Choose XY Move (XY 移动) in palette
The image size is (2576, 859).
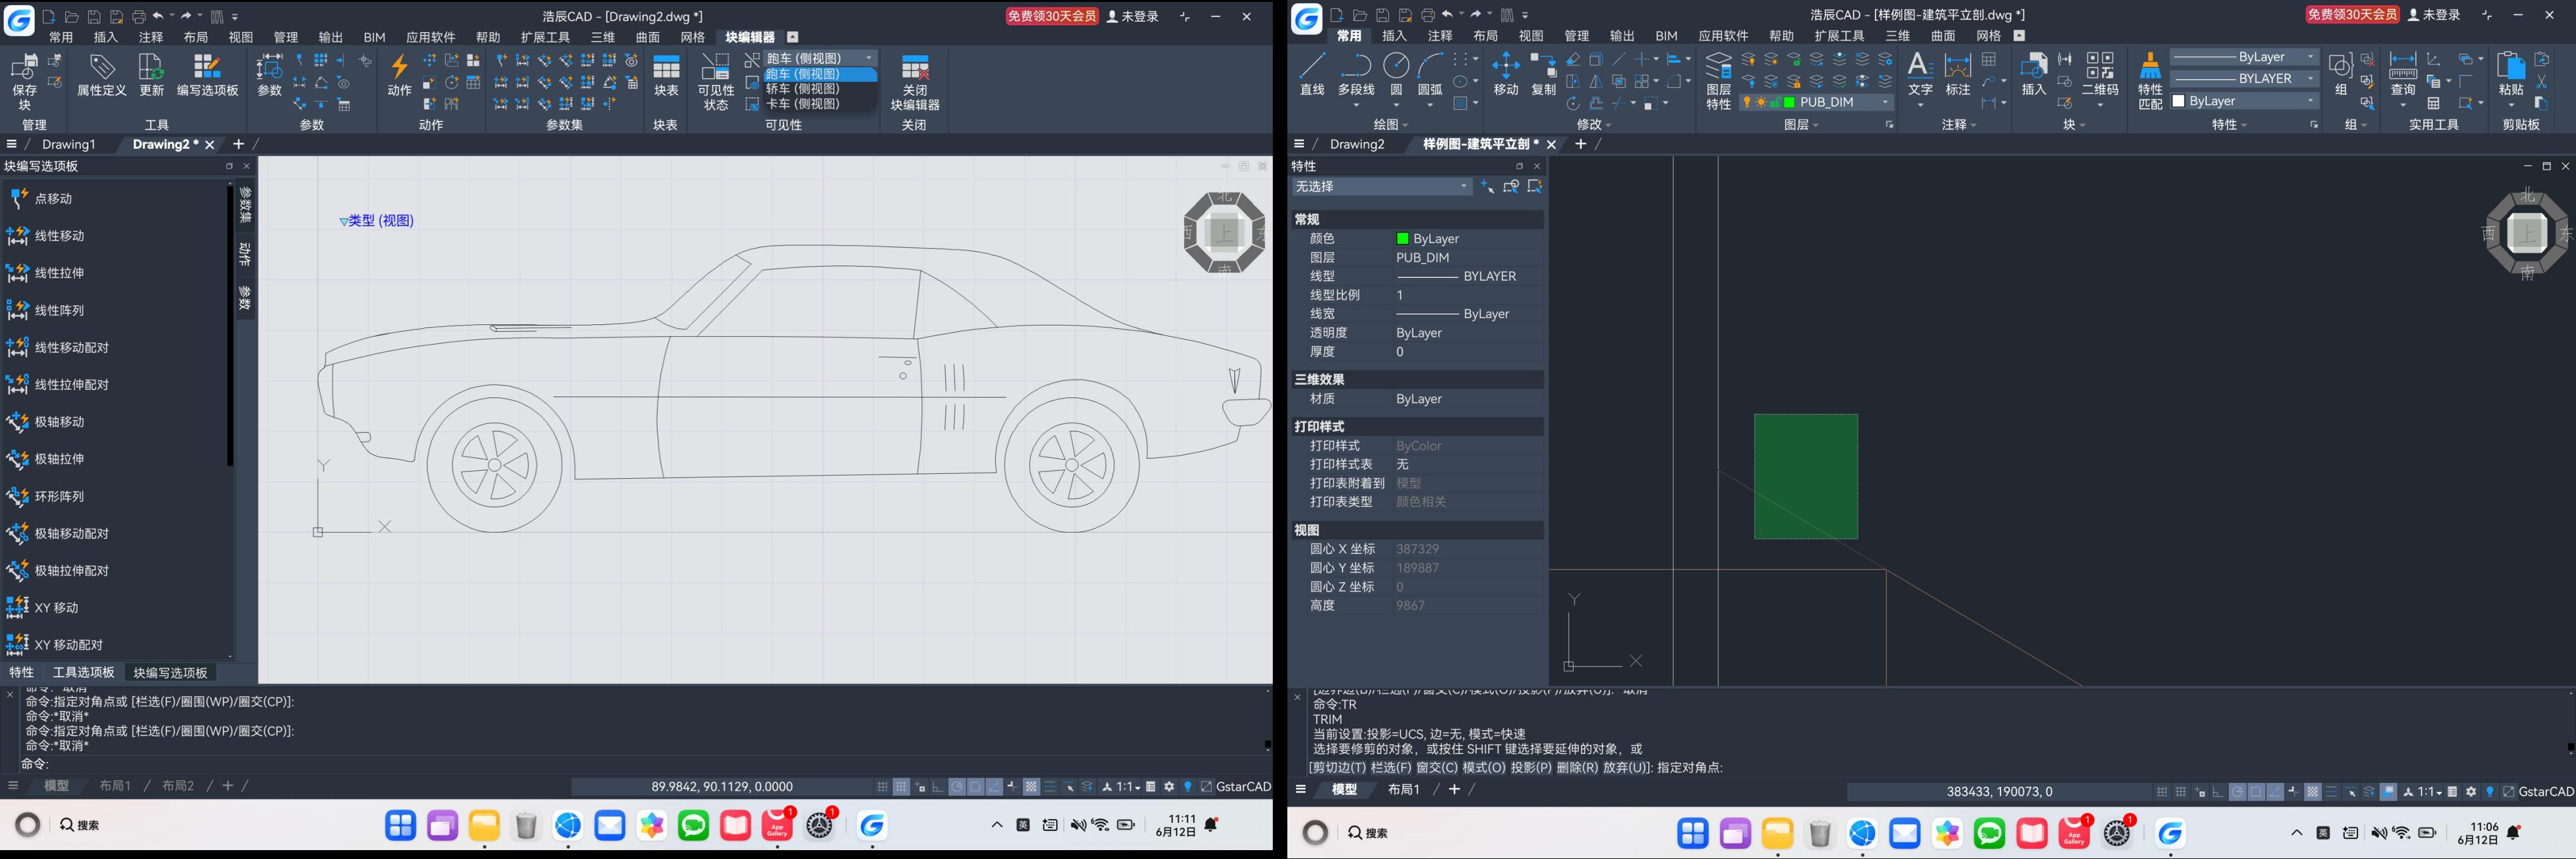click(x=43, y=608)
